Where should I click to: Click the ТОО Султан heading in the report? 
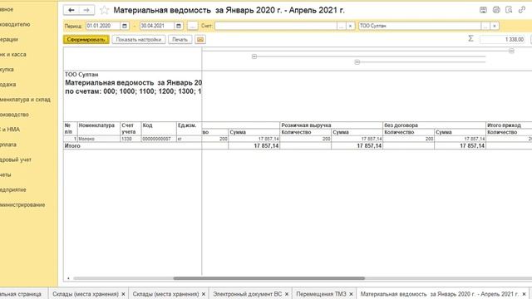tap(81, 75)
